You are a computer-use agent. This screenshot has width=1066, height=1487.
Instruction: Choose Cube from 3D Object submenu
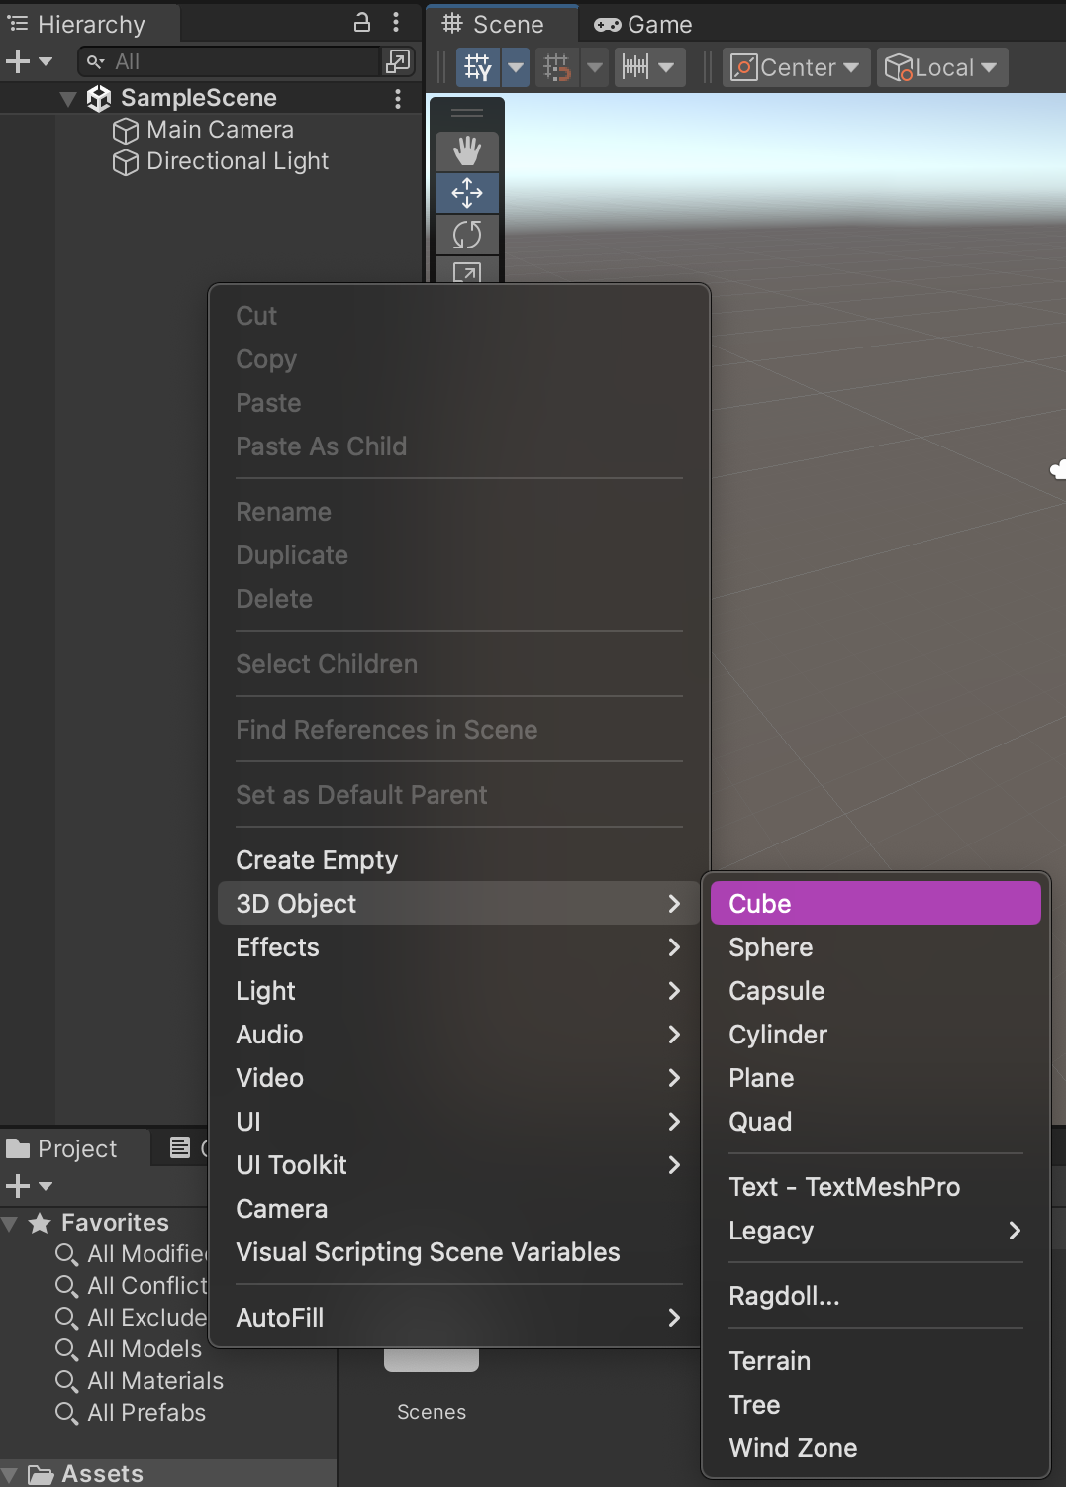[876, 903]
